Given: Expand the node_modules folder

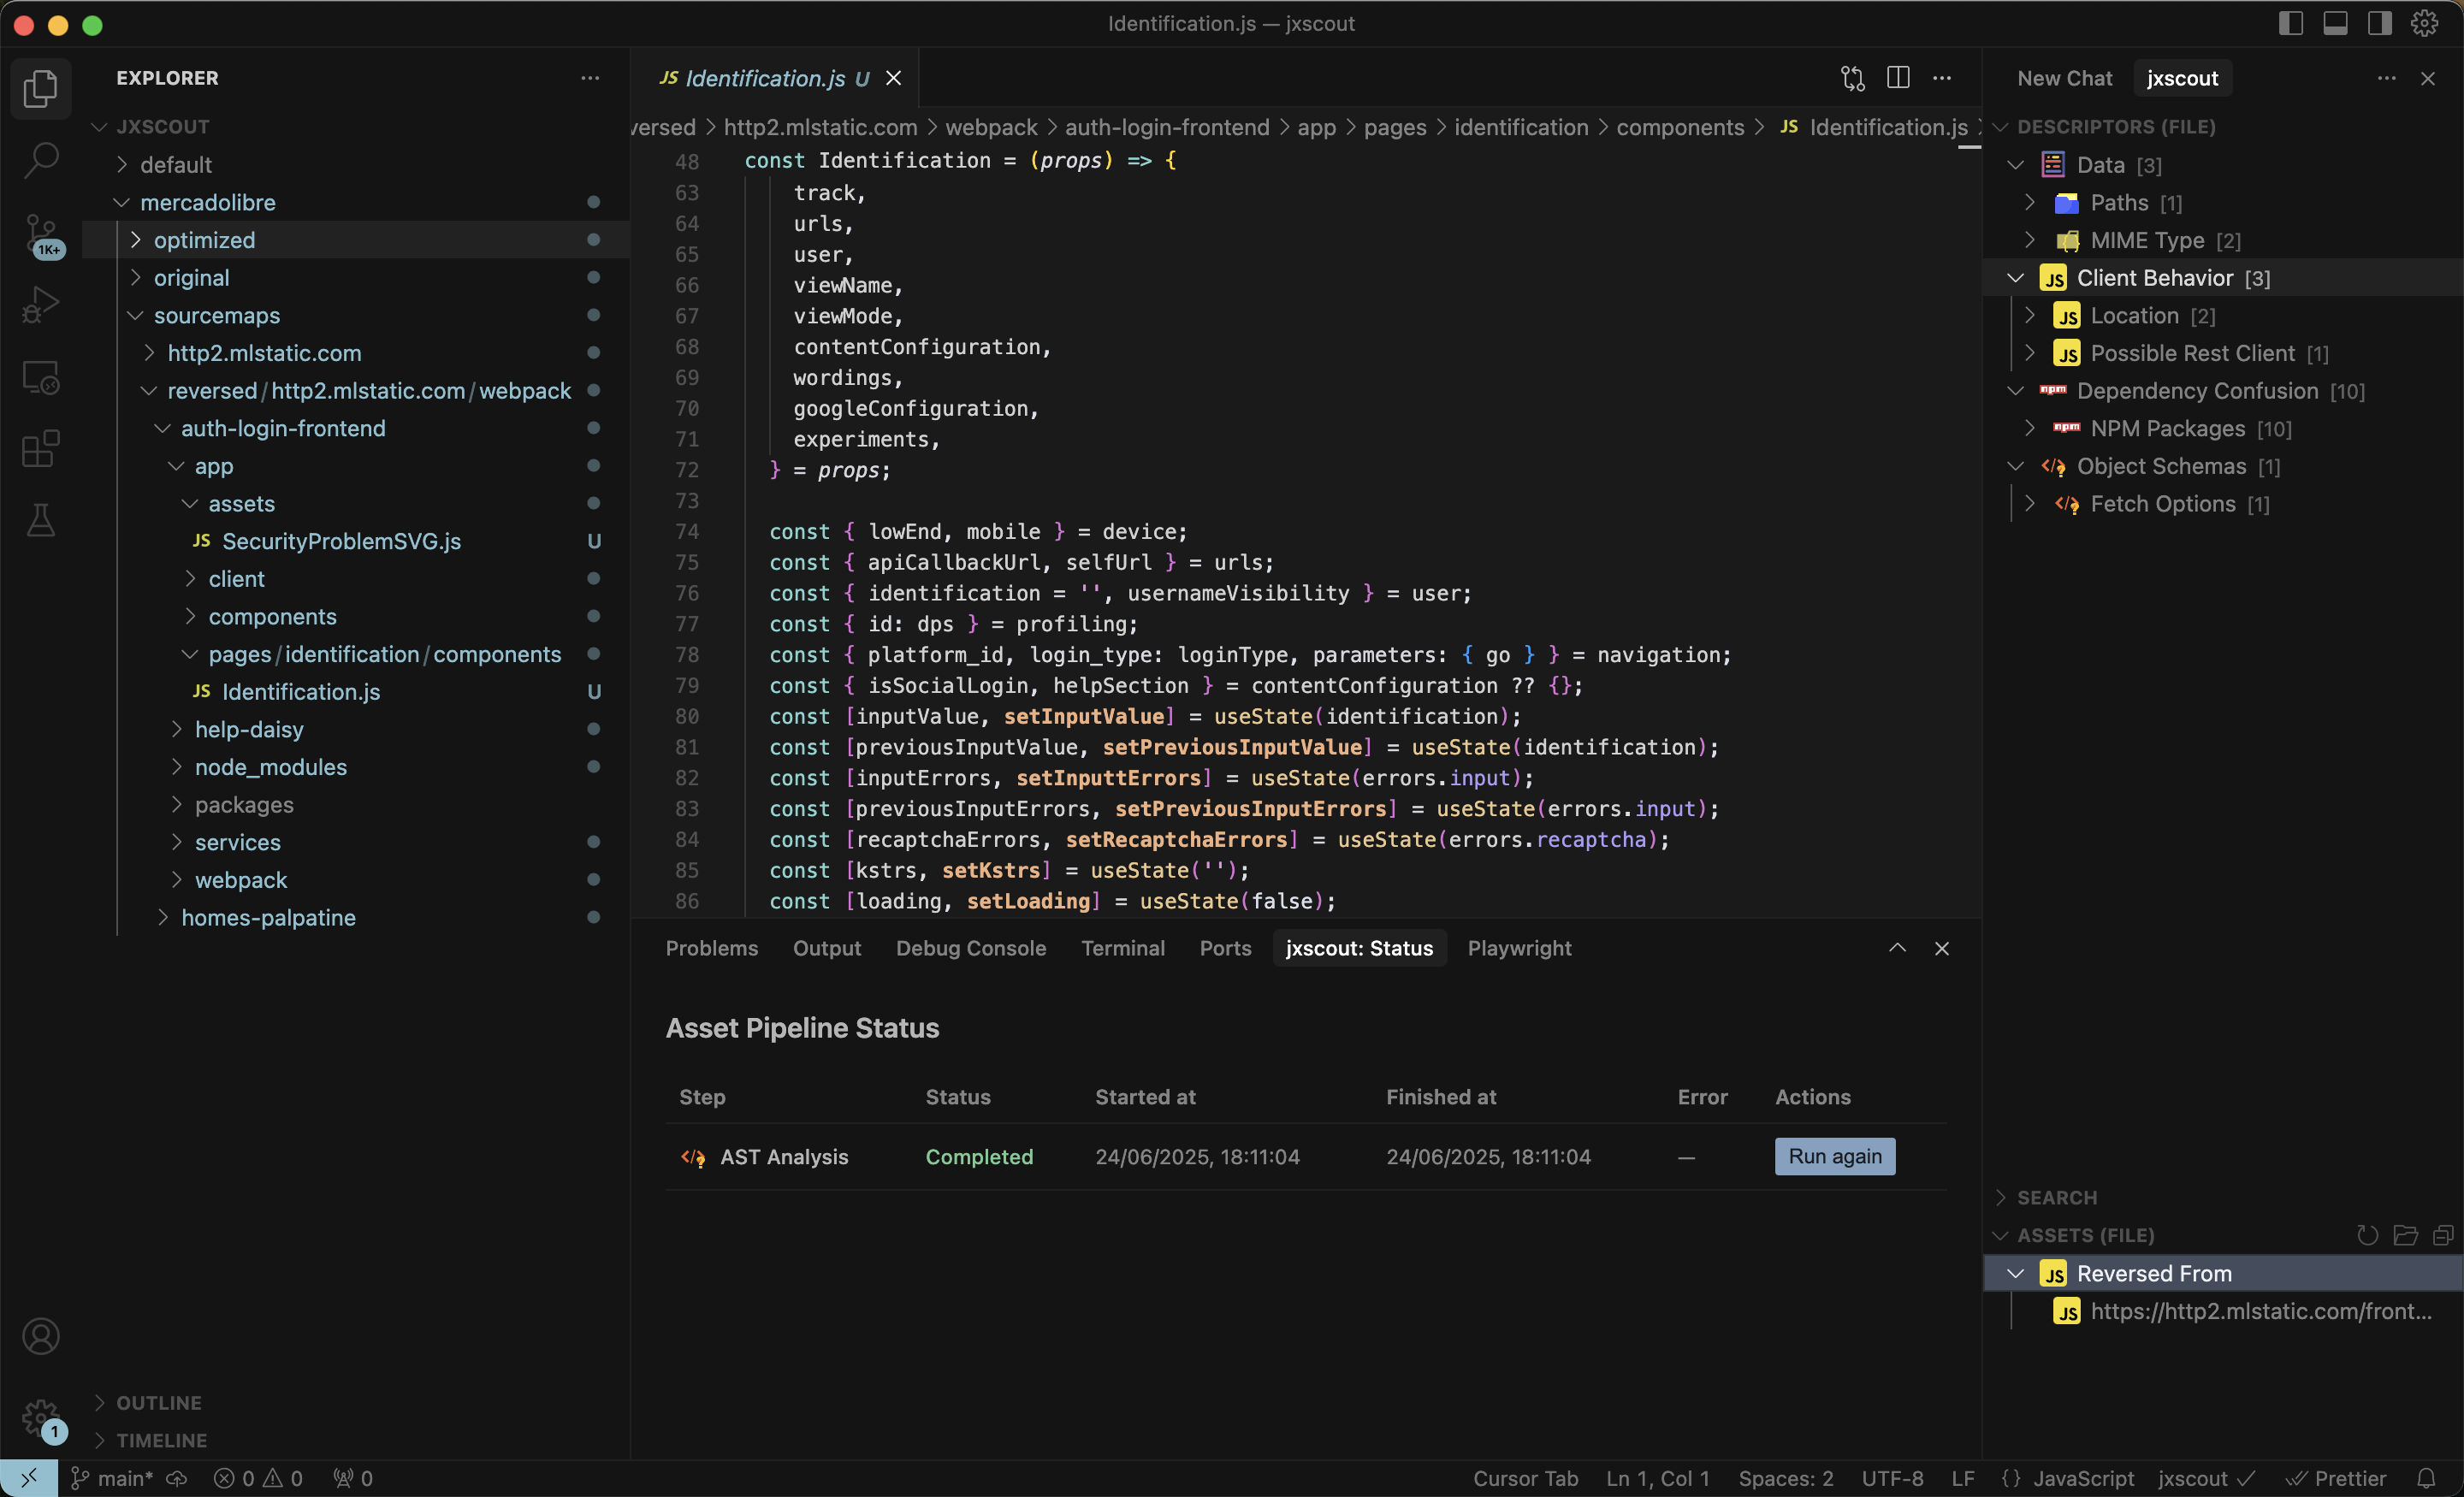Looking at the screenshot, I should 356,767.
